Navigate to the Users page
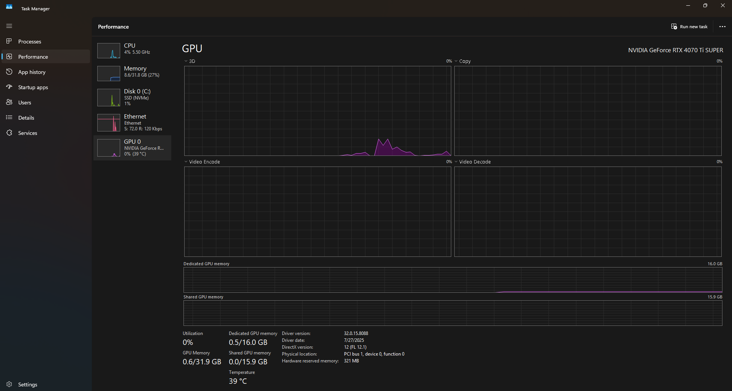This screenshot has width=732, height=391. tap(46, 103)
